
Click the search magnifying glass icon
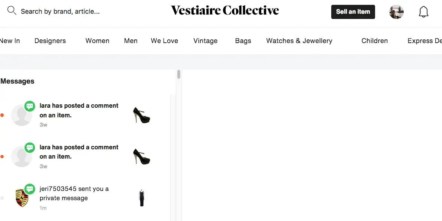point(12,11)
